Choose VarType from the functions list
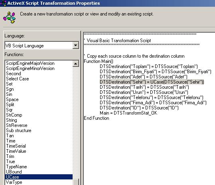The image size is (215, 185). [14, 182]
